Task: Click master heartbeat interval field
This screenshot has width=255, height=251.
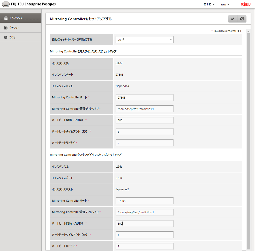Action: coord(144,120)
